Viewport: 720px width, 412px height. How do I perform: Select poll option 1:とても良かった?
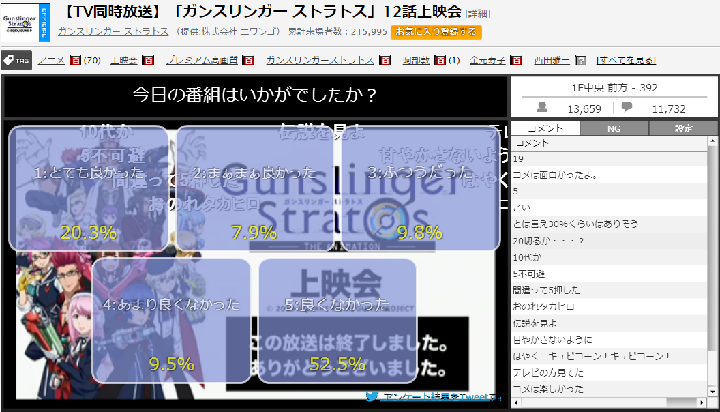[x=89, y=188]
